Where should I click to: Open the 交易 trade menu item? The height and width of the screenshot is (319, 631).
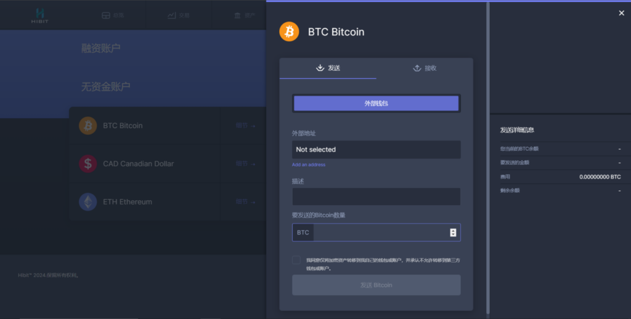pyautogui.click(x=179, y=15)
